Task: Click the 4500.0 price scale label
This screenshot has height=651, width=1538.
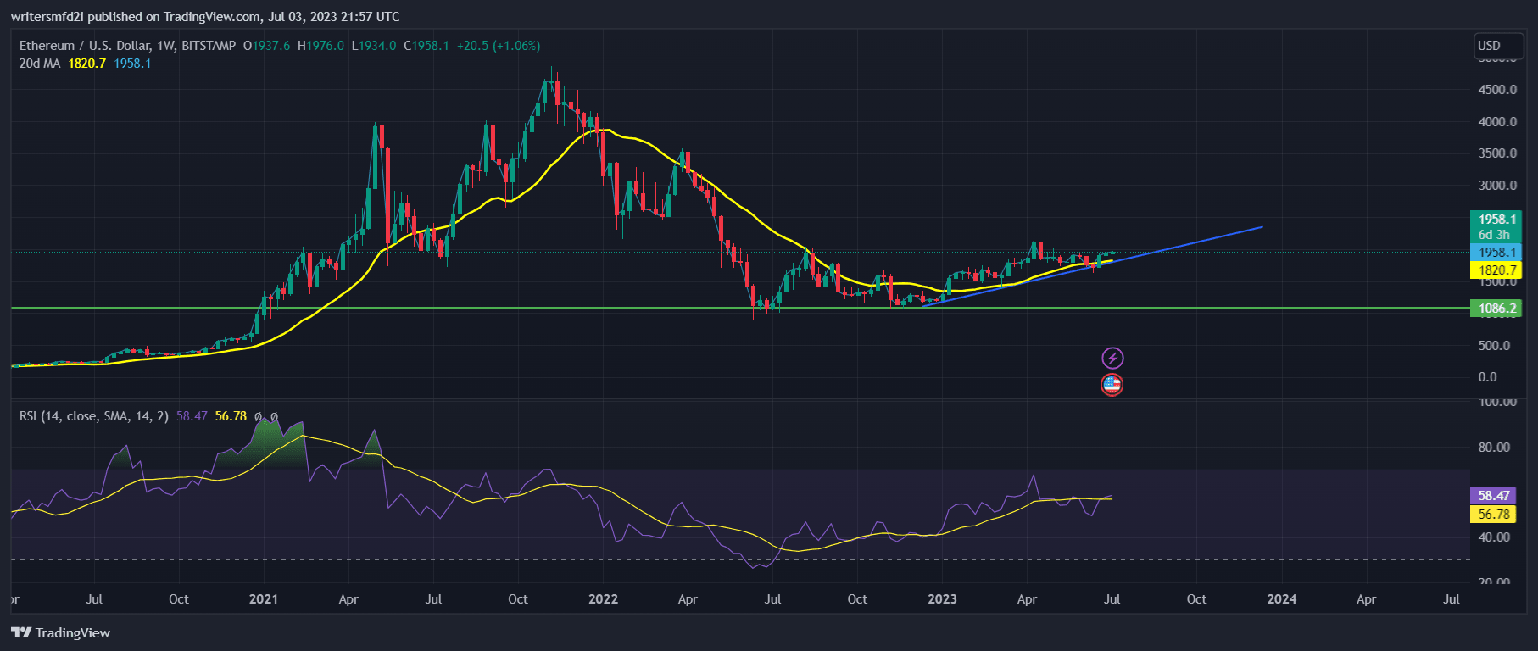Action: pyautogui.click(x=1497, y=90)
